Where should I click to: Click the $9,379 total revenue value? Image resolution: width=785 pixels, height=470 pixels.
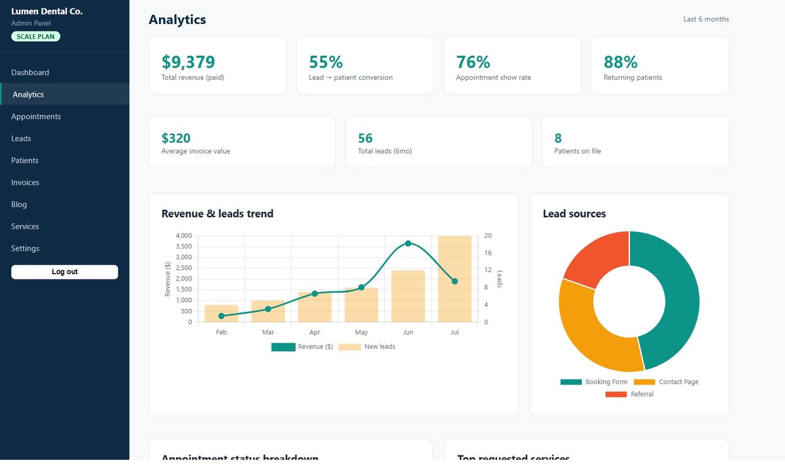(188, 62)
